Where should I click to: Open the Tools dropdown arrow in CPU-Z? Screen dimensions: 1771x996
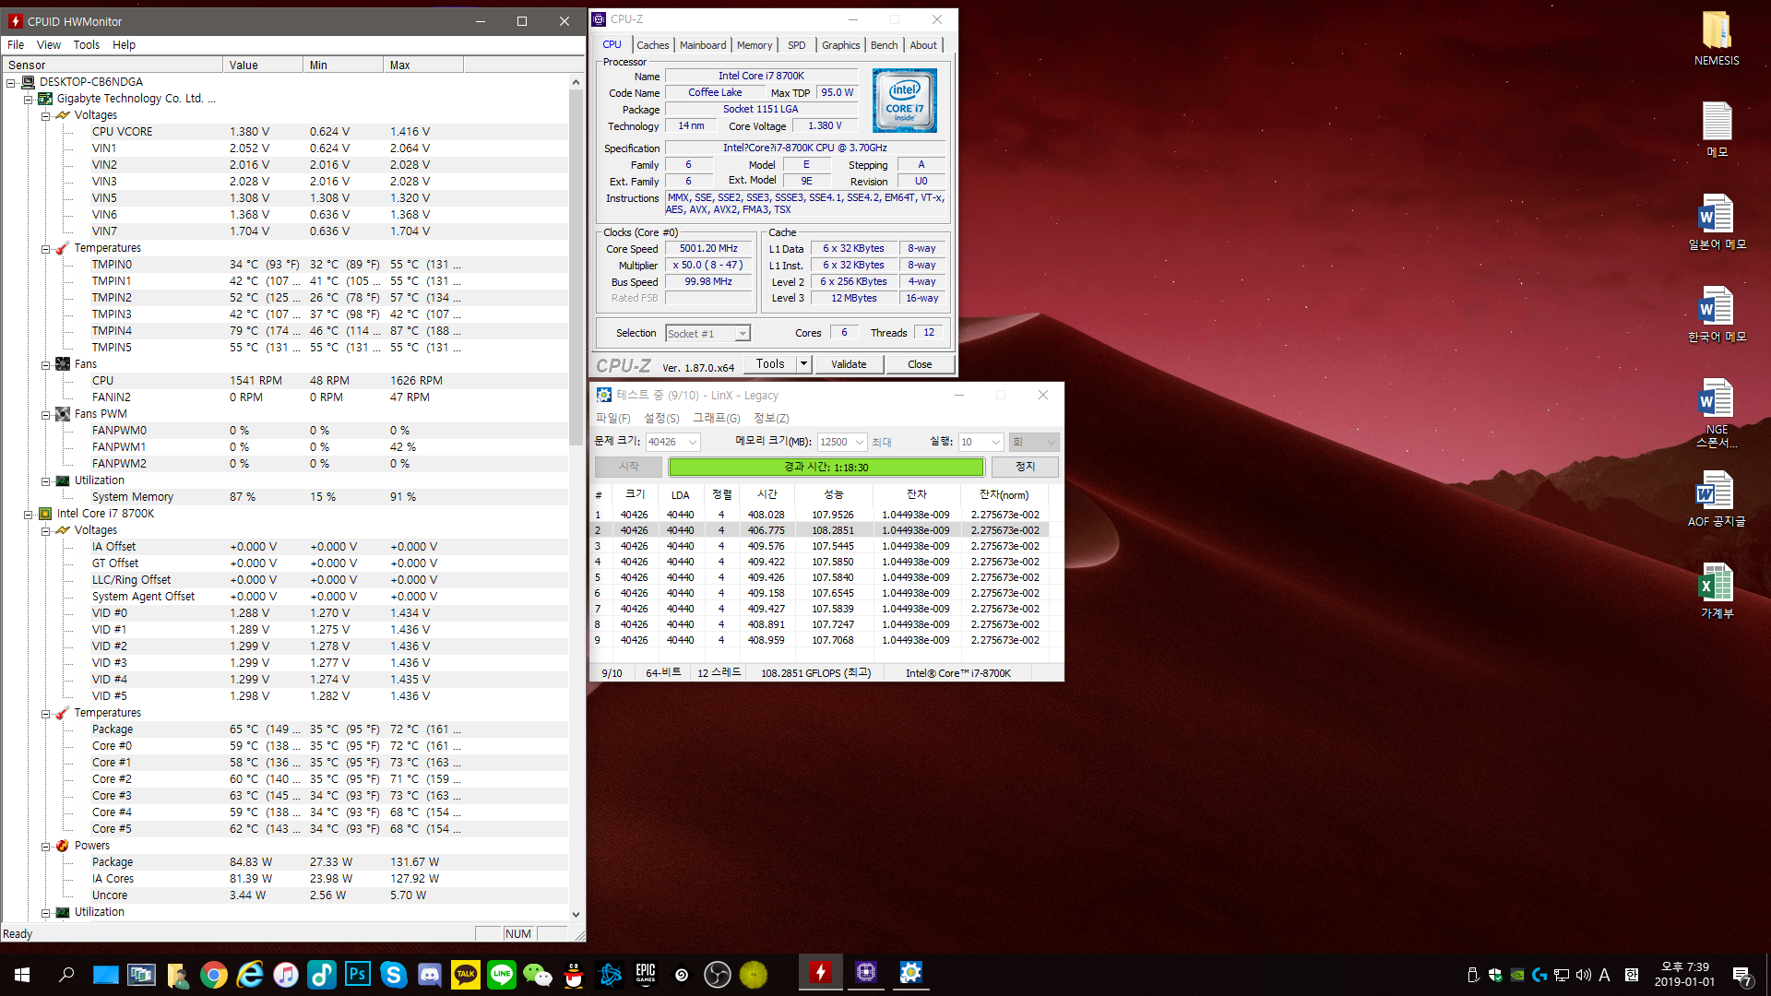(803, 364)
